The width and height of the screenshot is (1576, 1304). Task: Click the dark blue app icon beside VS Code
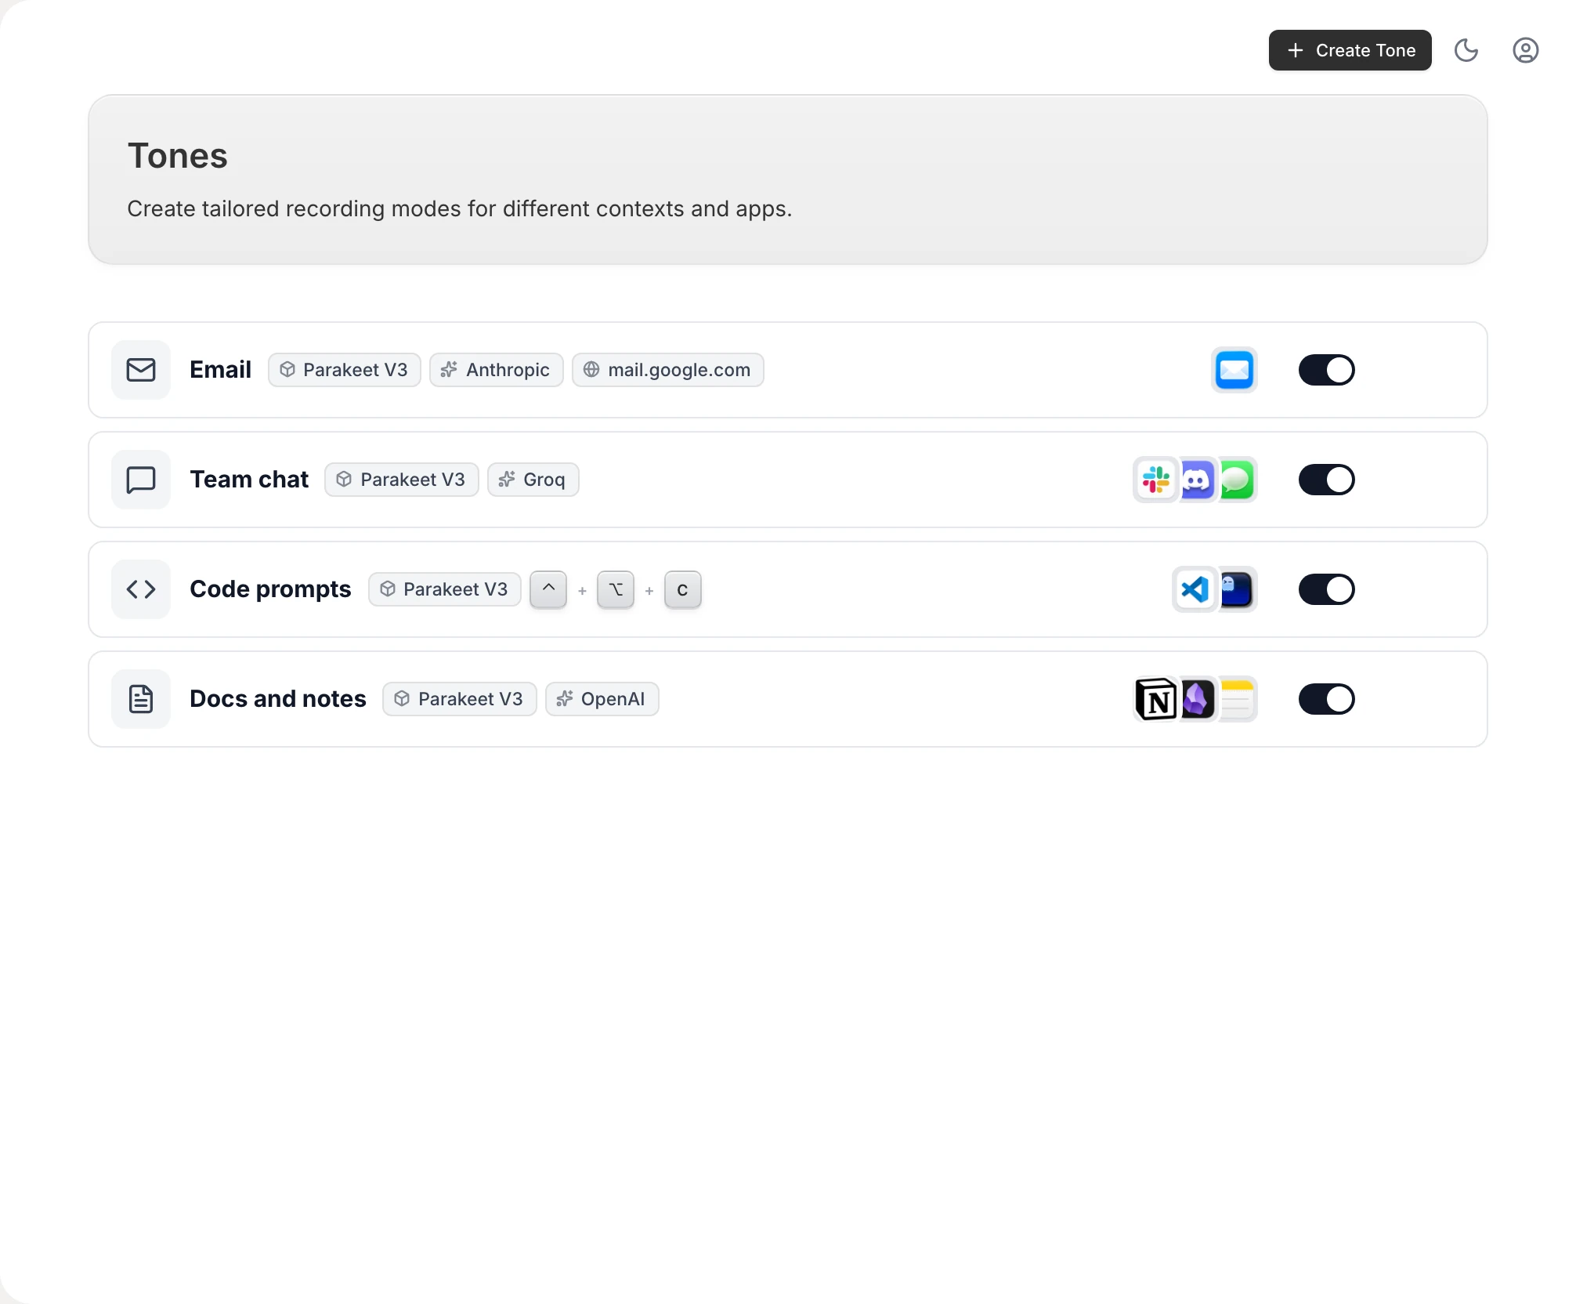[1238, 589]
